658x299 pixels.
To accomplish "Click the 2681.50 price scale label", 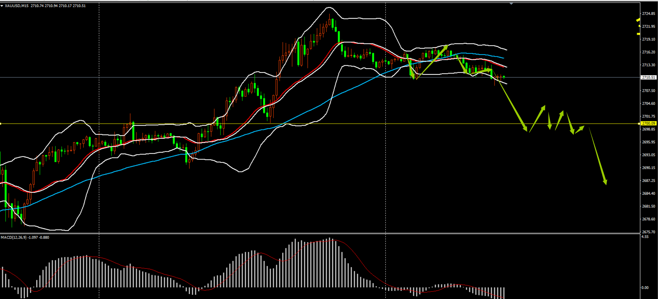I will (x=649, y=206).
